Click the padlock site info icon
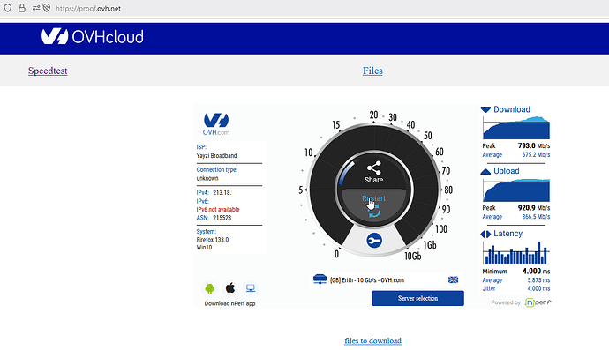 pos(22,8)
